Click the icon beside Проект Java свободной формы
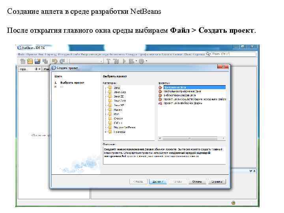The width and height of the screenshot is (284, 213). click(x=160, y=103)
